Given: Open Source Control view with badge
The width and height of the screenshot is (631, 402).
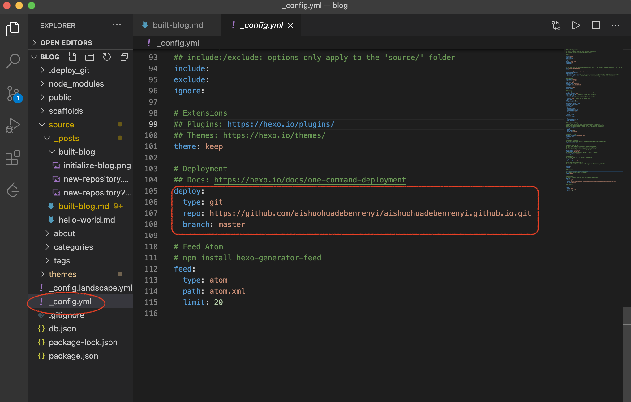Looking at the screenshot, I should [13, 93].
